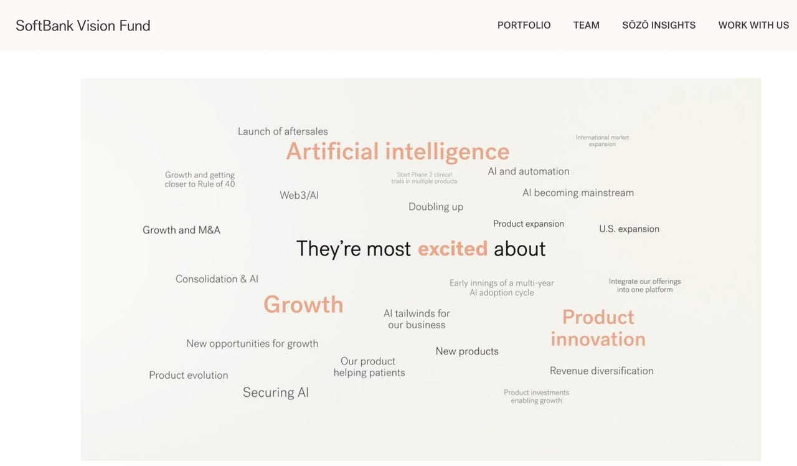Click the large 'Growth' highlighted word
Screen dimensions: 797x466
303,305
